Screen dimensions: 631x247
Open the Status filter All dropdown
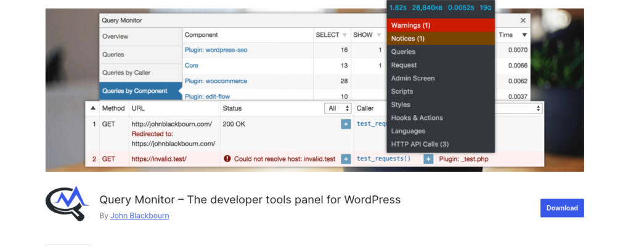pos(338,108)
